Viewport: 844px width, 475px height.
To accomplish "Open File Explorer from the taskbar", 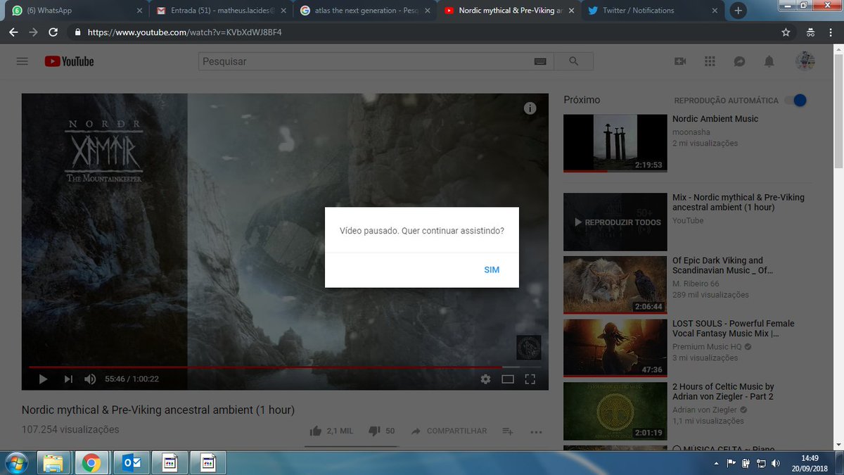I will pos(53,463).
